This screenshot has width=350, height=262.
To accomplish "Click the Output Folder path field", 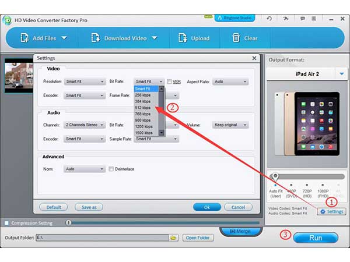I will coord(102,238).
